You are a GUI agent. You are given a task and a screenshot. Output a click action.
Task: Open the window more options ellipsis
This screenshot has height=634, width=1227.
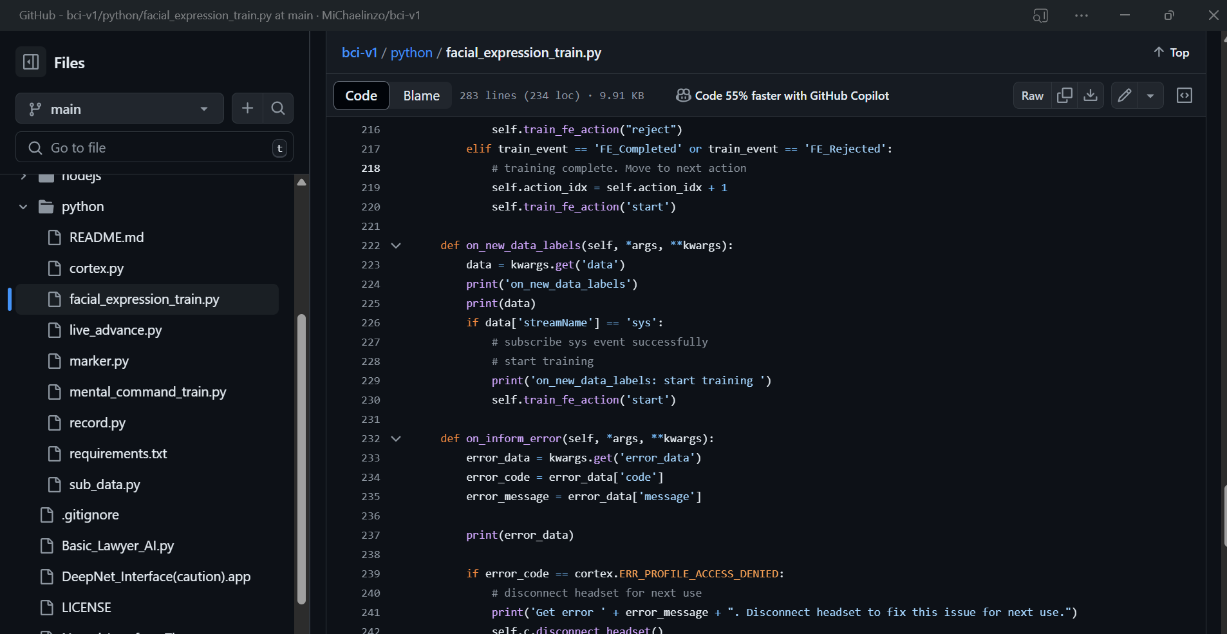point(1082,15)
